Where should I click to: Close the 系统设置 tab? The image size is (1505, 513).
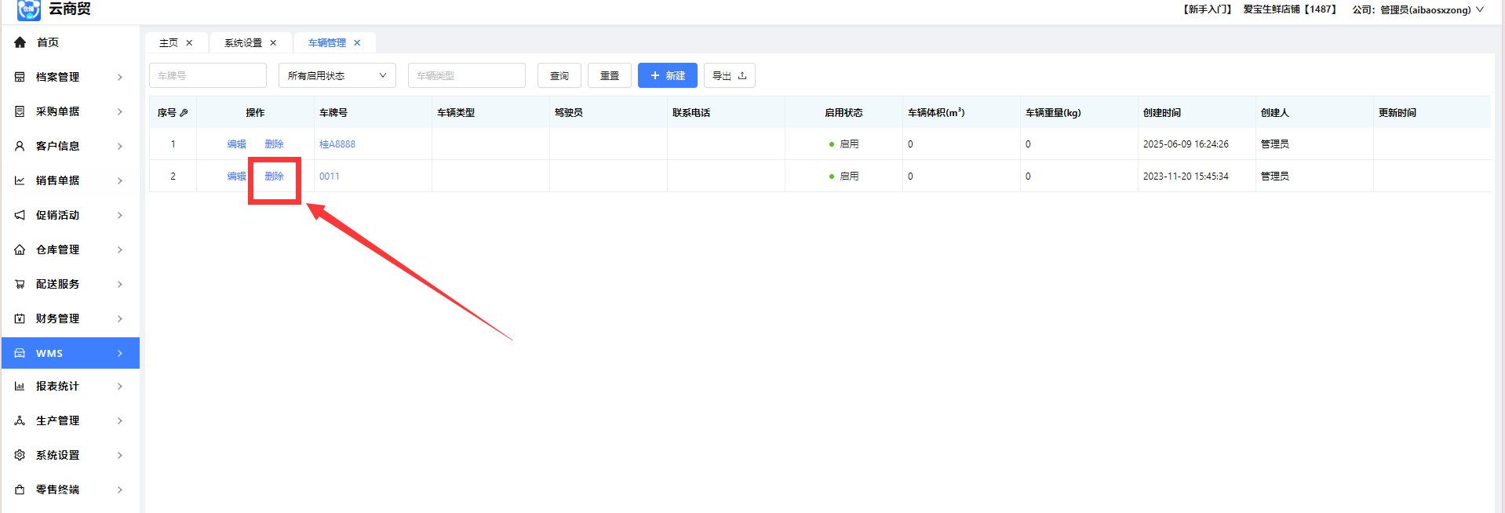coord(273,43)
